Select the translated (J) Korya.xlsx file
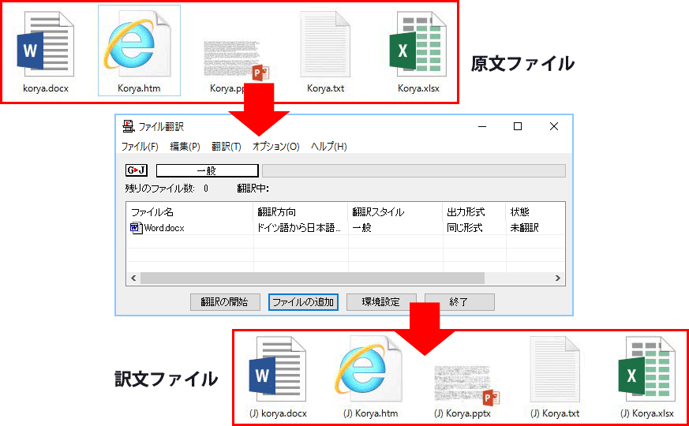The width and height of the screenshot is (689, 426). tap(647, 377)
